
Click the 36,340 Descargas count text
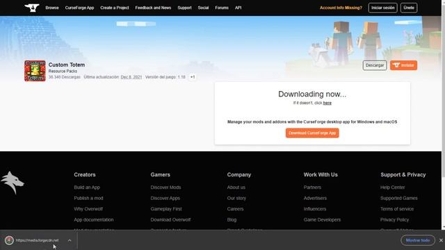coord(65,77)
